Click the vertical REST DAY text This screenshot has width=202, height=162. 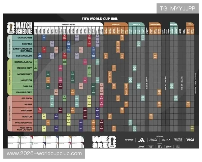point(147,83)
